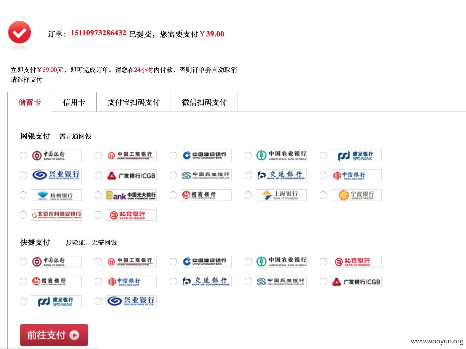Click the 杭州银行 logo
466x349 pixels.
coord(56,195)
